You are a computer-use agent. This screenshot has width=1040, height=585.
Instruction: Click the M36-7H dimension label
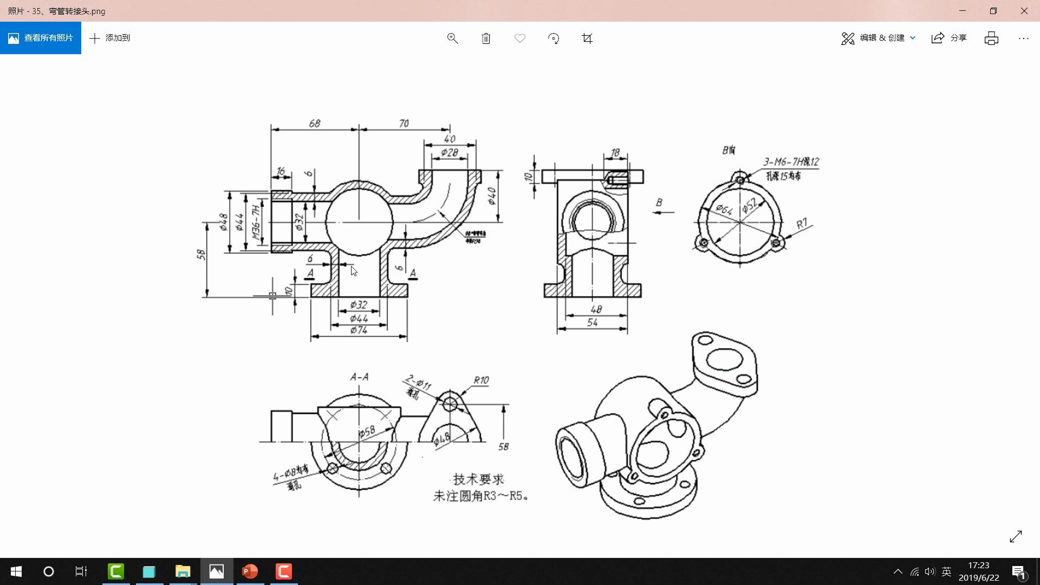coord(256,223)
